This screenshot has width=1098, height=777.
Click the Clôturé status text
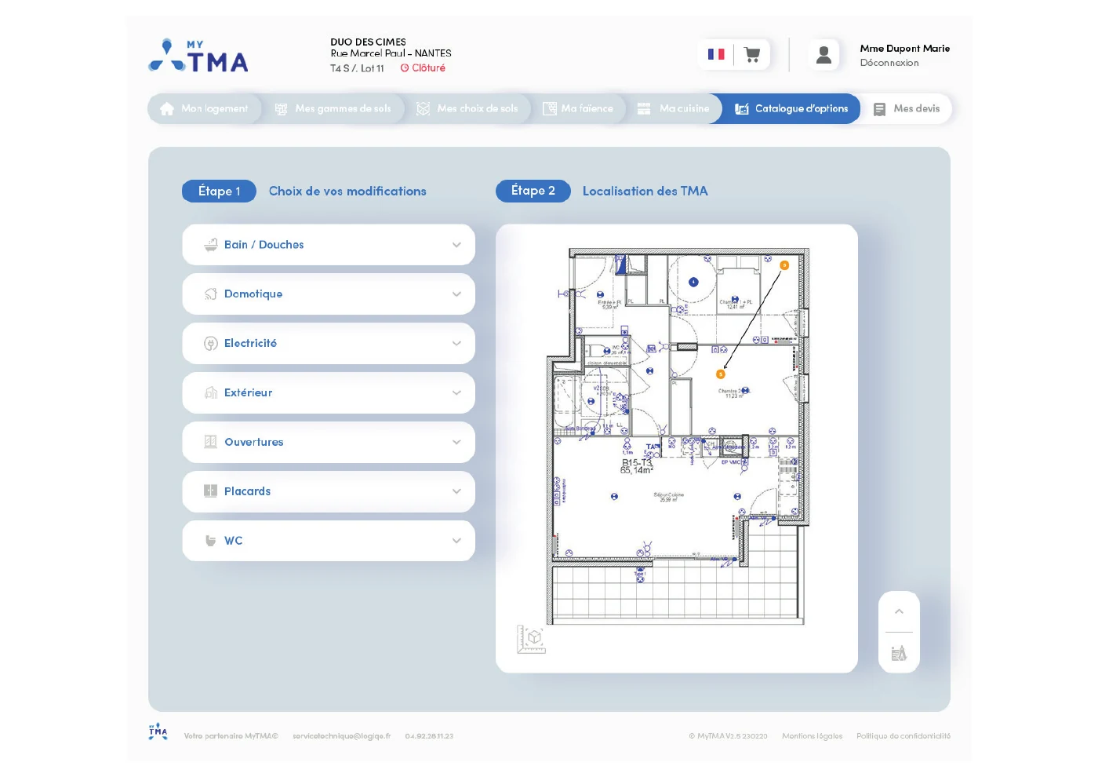tap(428, 68)
